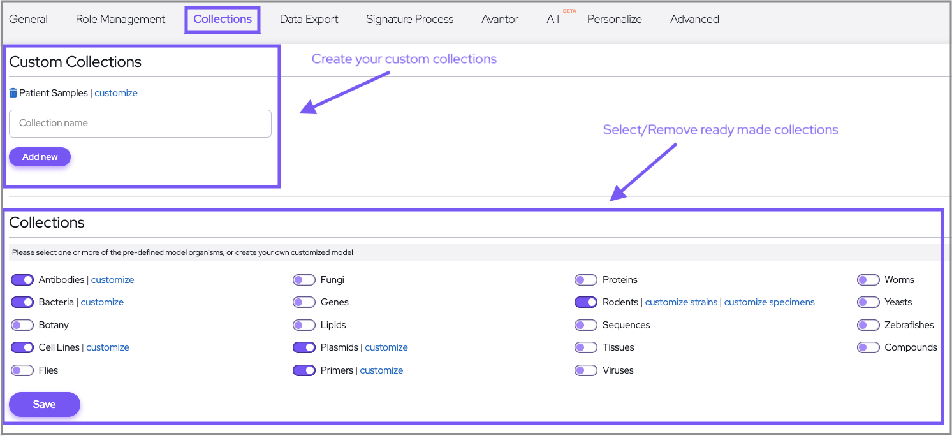This screenshot has height=436, width=952.
Task: Enable the Zebrafishes collection toggle
Action: pos(868,325)
